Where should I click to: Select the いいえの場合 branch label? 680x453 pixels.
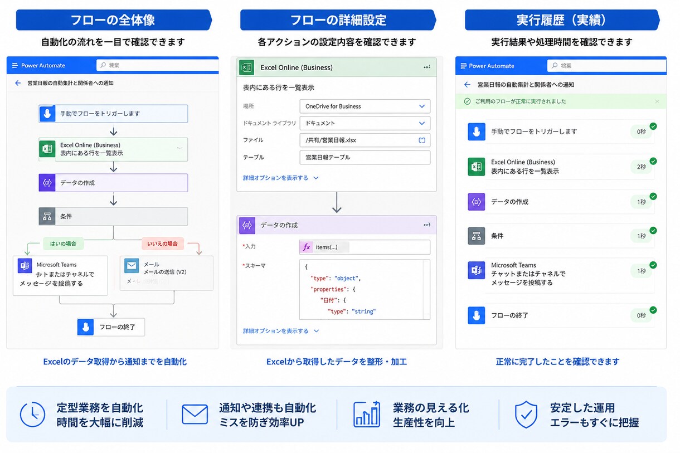(163, 243)
